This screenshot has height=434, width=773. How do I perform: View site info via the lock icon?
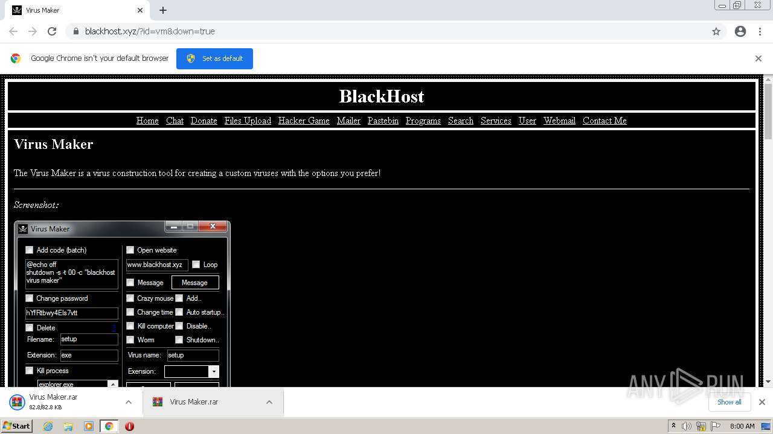coord(75,31)
